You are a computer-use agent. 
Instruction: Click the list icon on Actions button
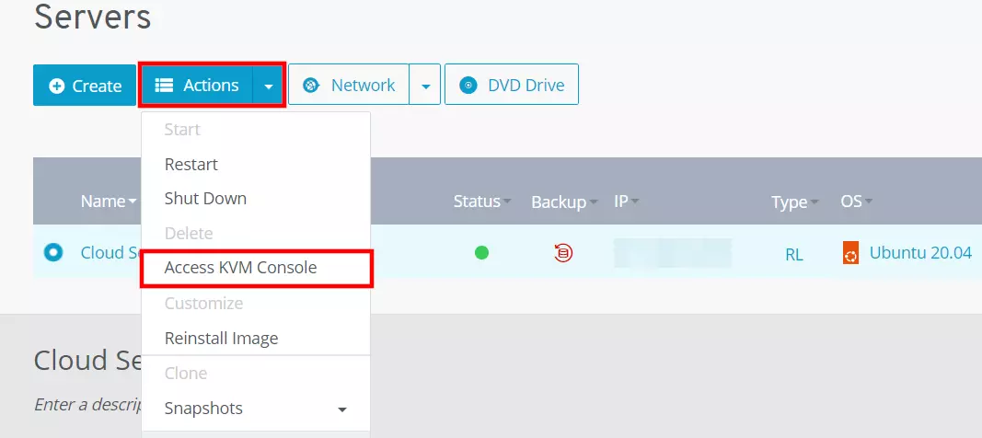pos(164,85)
